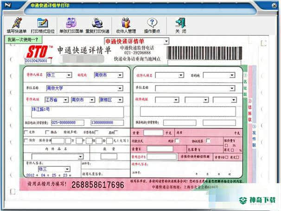The image size is (281, 211).
Task: Tick the 物品 goods checkbox
Action: [47, 132]
